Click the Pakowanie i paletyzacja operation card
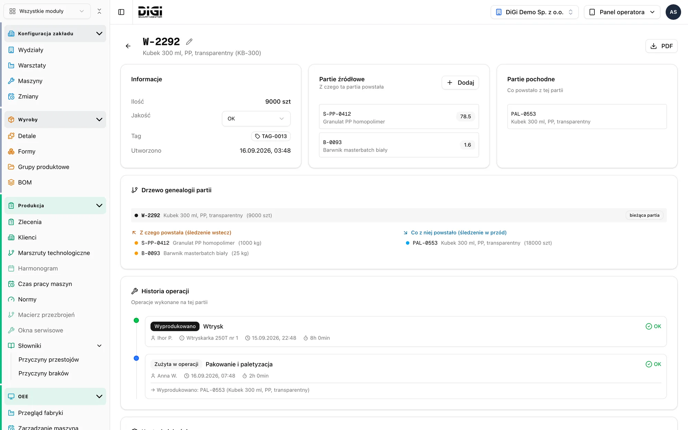688x430 pixels. coord(406,377)
